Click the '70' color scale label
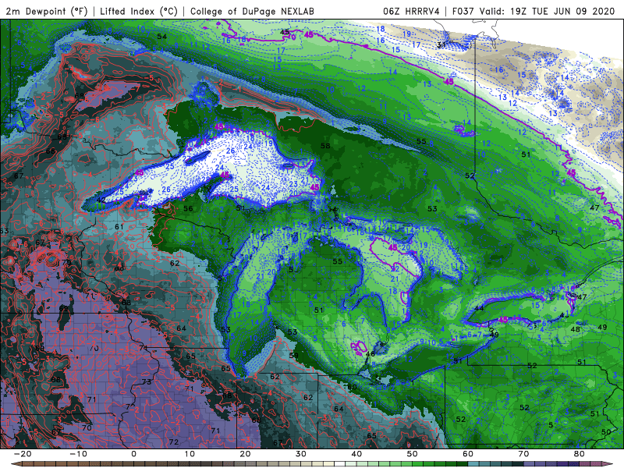 [x=523, y=454]
